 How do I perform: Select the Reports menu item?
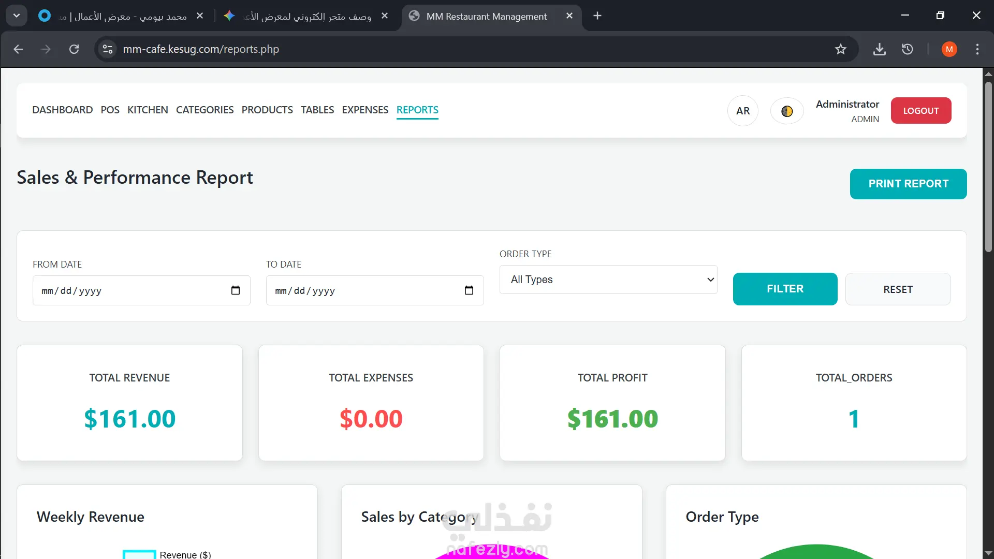(x=417, y=110)
